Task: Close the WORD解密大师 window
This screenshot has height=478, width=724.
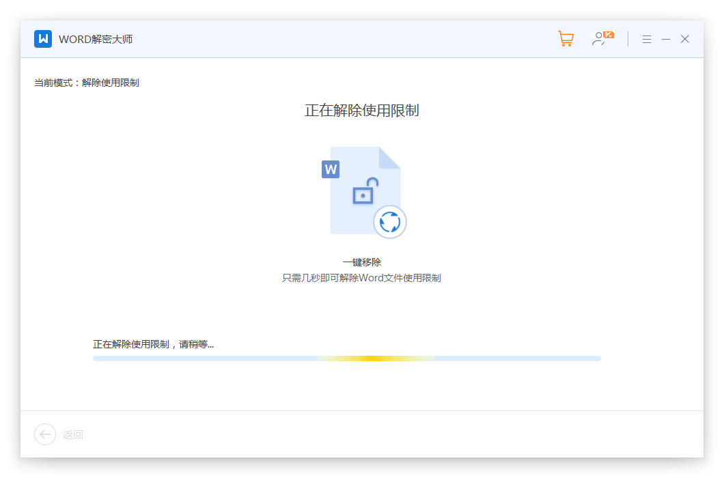Action: click(685, 39)
